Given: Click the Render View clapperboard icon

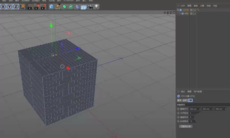Looking at the screenshot, I should [30, 7].
